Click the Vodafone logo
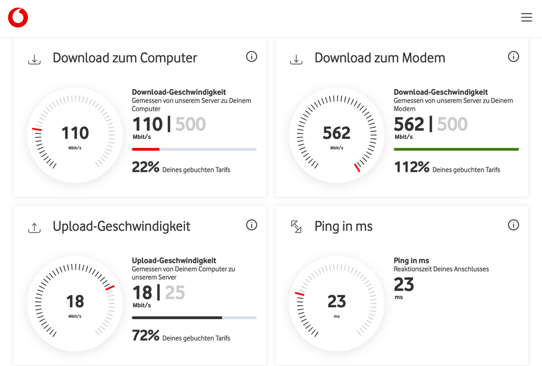The height and width of the screenshot is (366, 542). coord(18,18)
